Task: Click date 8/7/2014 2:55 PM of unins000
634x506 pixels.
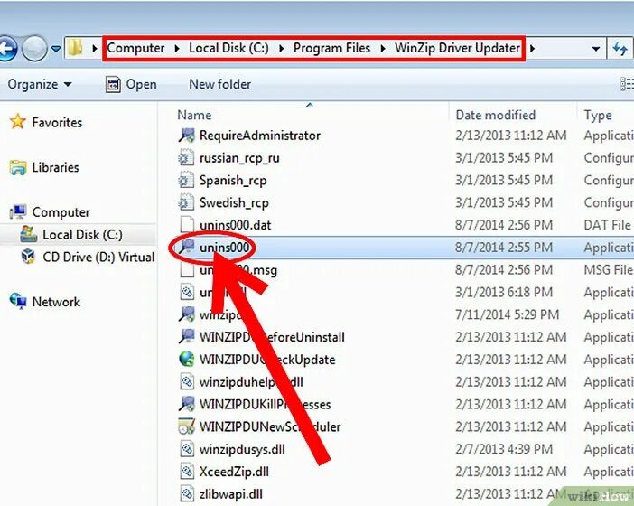Action: click(x=504, y=248)
